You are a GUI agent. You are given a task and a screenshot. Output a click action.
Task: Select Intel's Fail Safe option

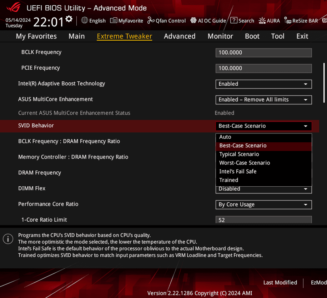point(263,171)
